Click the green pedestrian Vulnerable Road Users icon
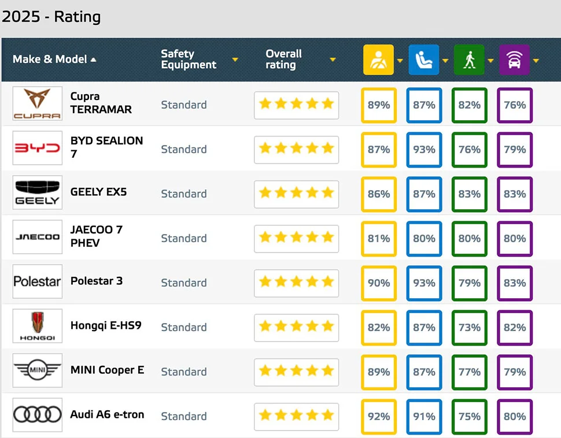 click(469, 60)
